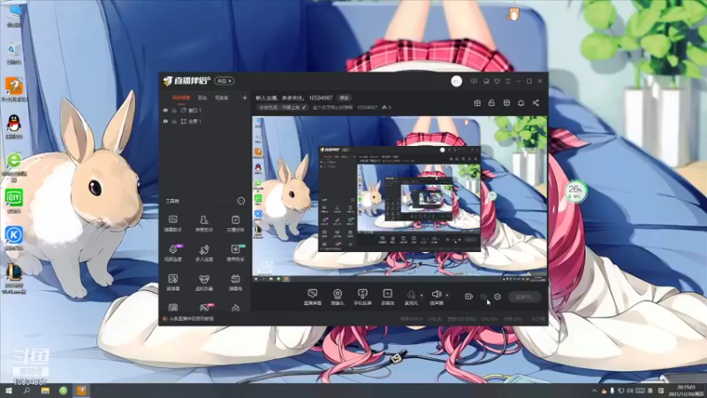Screen dimensions: 707x398
Task: Open the tool with the green NEW badge
Action: click(235, 253)
